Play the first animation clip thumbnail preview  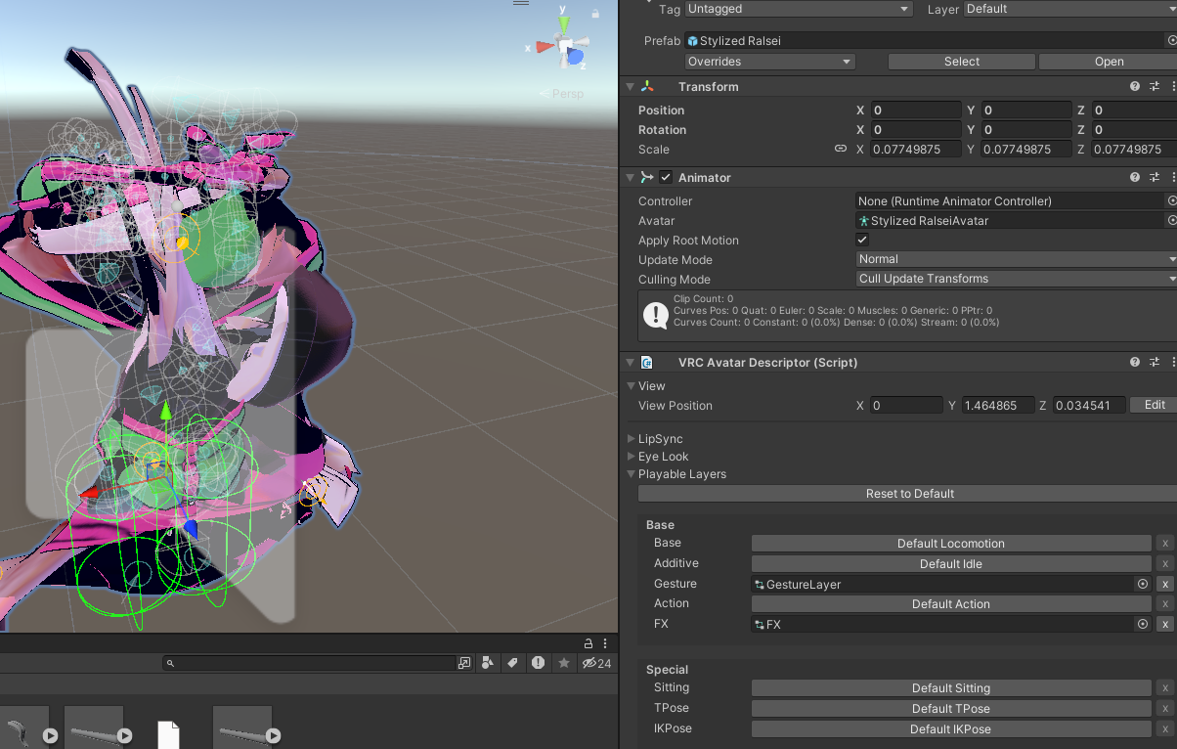click(50, 736)
